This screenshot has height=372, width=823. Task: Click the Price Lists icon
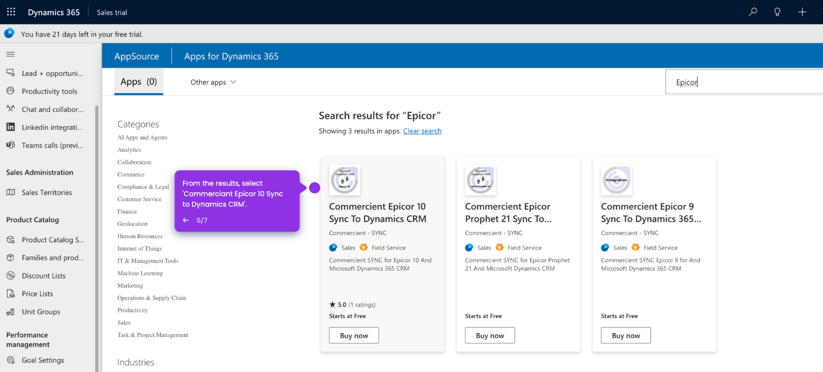tap(10, 294)
